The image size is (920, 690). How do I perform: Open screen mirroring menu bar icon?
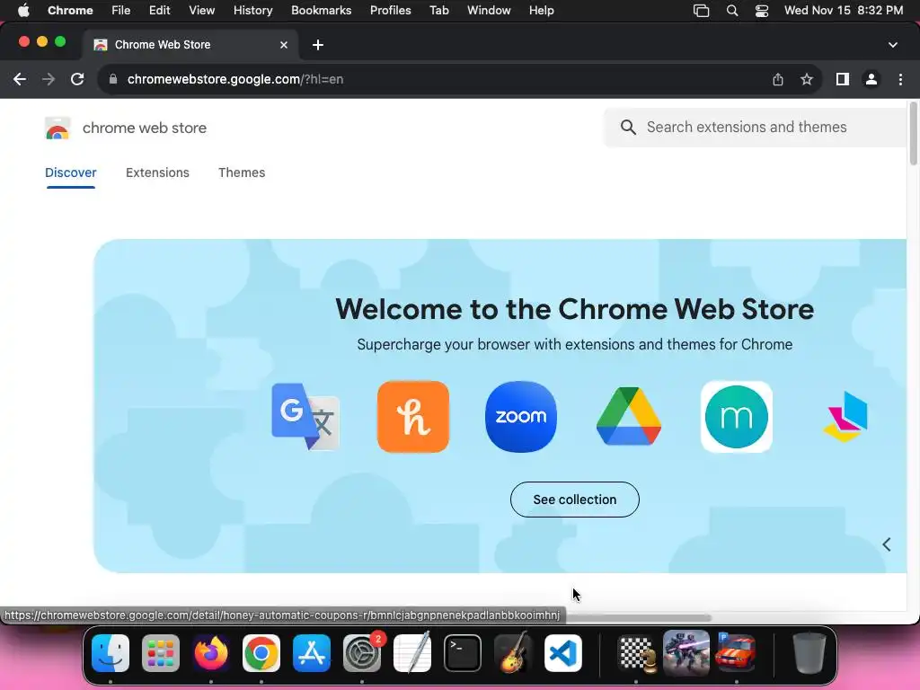[701, 11]
